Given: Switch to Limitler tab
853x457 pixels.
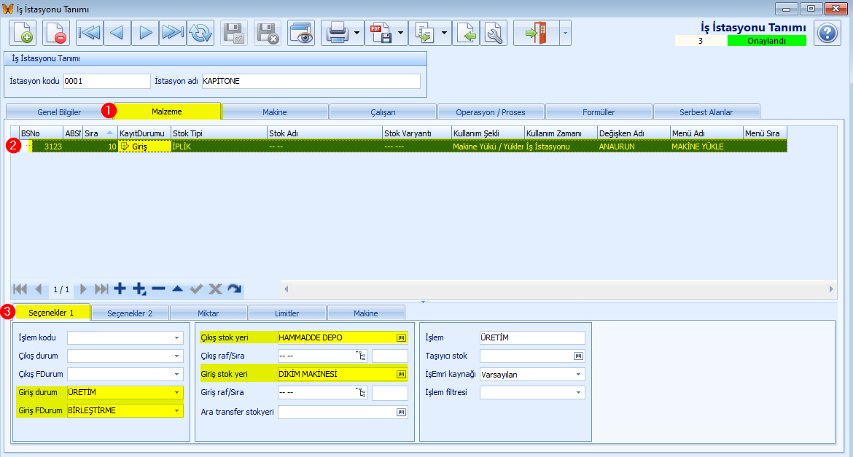Looking at the screenshot, I should click(287, 313).
